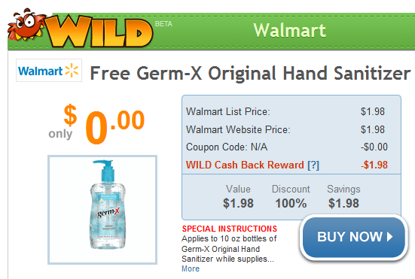Open the [?] cash back help link
Screen dimensions: 415x279
[x=313, y=165]
